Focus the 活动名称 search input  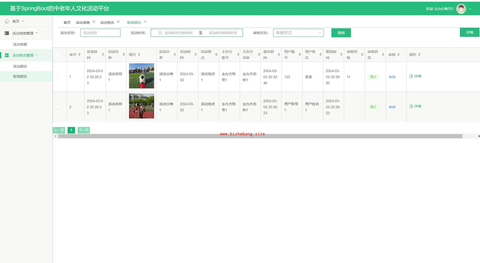pyautogui.click(x=100, y=33)
